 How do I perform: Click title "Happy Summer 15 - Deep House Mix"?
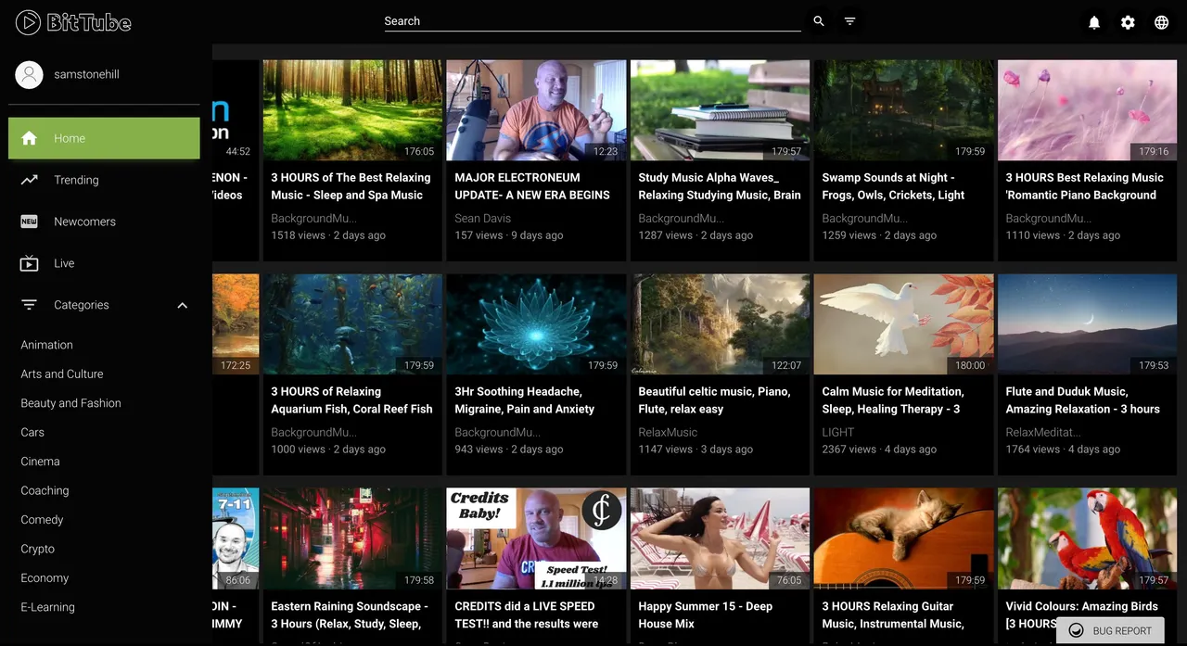(706, 614)
